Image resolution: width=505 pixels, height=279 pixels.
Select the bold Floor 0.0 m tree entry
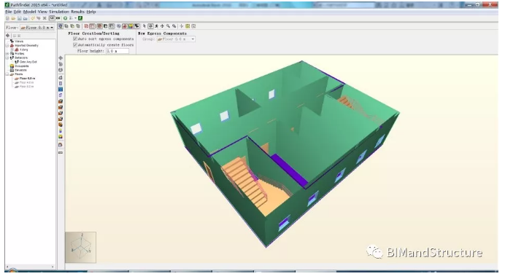27,79
